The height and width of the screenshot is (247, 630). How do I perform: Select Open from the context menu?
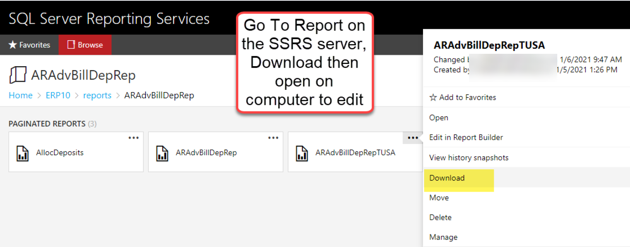[526, 118]
